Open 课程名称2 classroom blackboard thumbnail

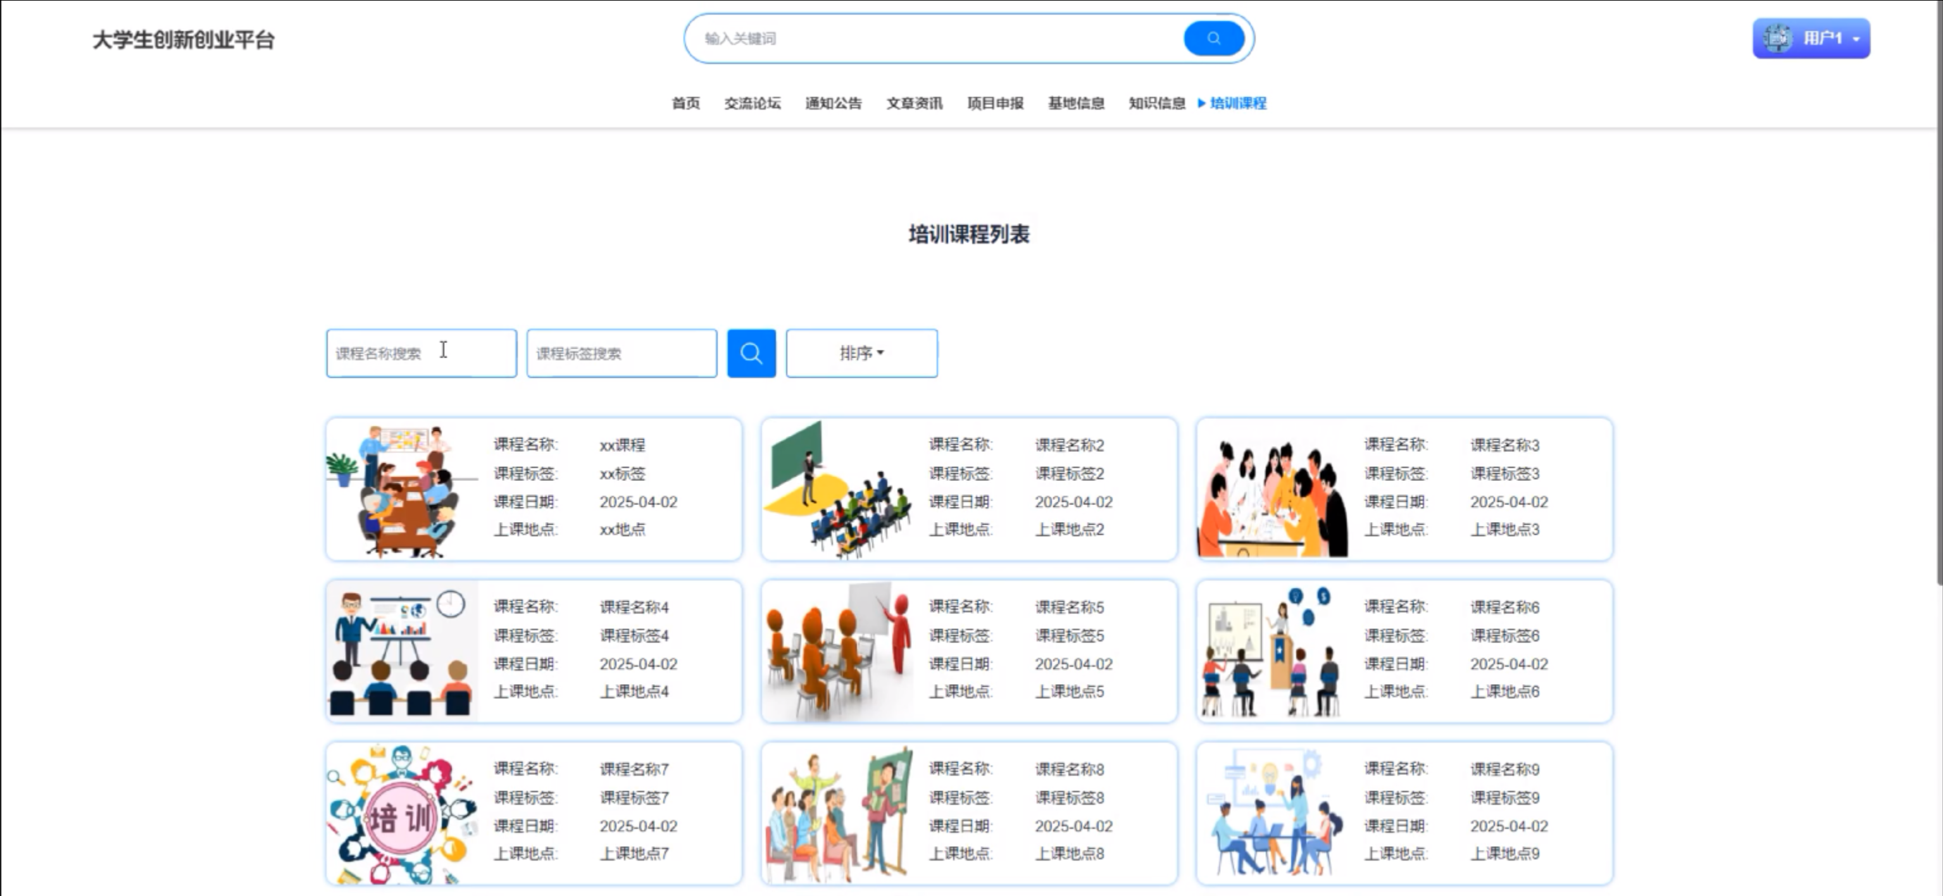[837, 490]
